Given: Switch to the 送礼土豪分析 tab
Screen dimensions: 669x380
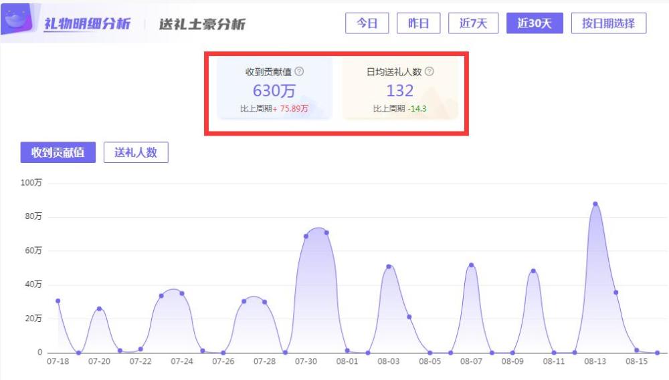Looking at the screenshot, I should click(202, 24).
